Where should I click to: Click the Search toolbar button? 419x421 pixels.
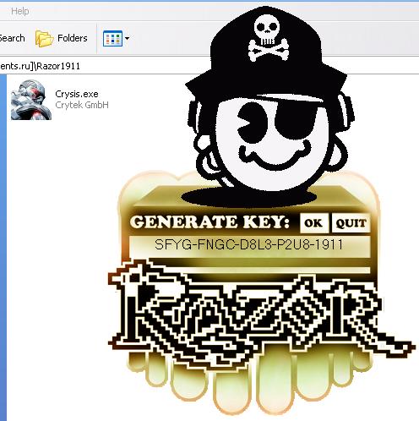tap(12, 38)
